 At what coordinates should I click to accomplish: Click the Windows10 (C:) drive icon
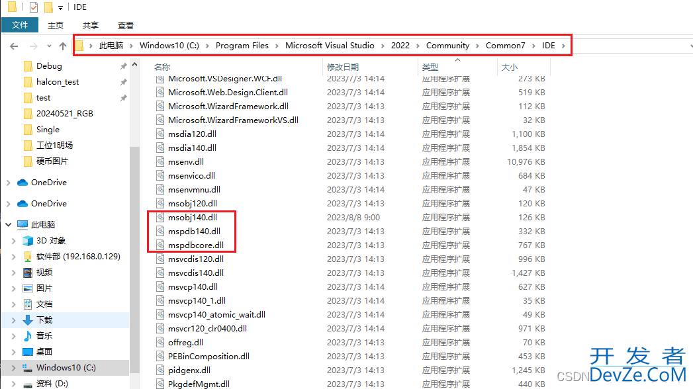point(27,368)
